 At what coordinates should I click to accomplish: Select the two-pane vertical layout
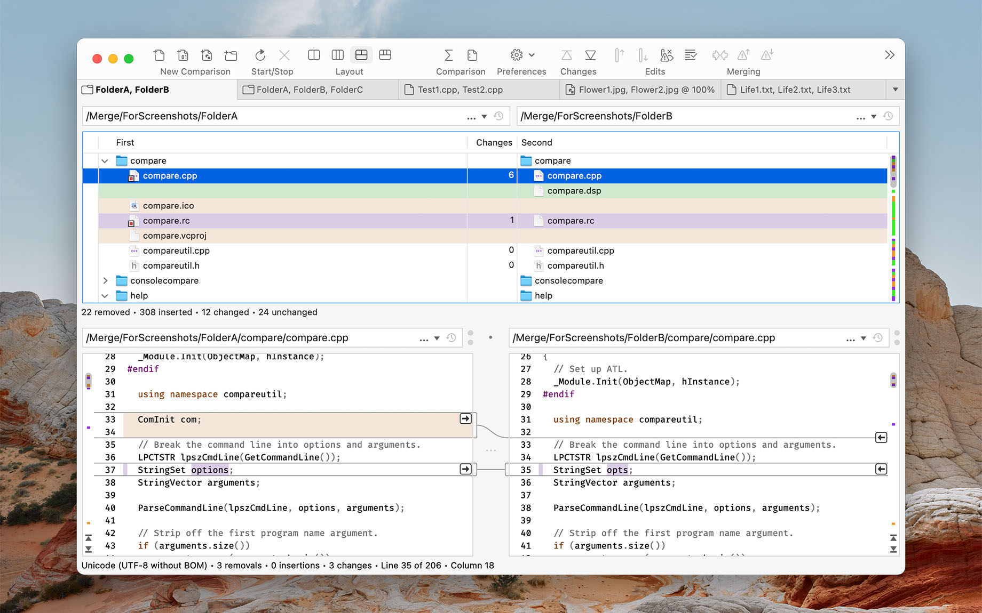pos(314,55)
